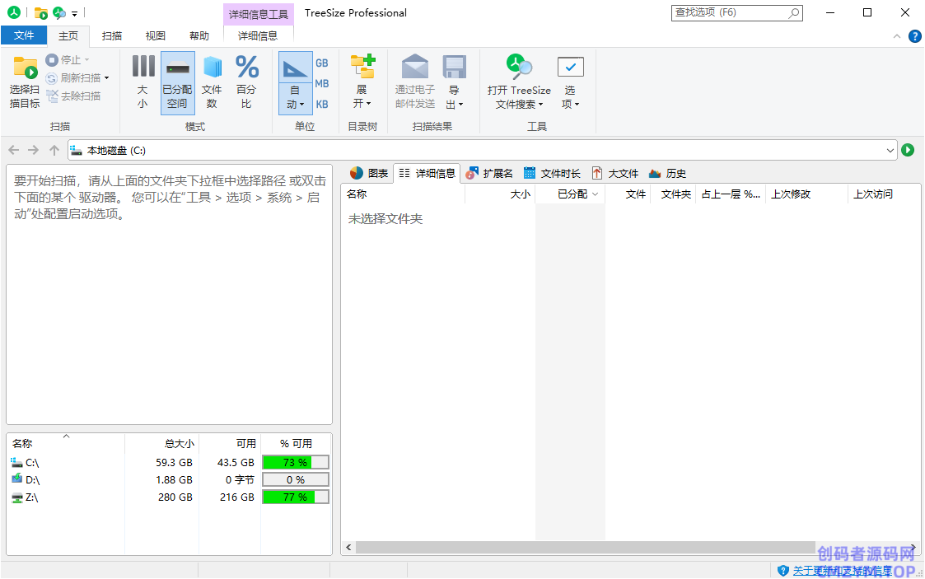Open the help question mark icon
This screenshot has width=925, height=579.
pos(914,36)
